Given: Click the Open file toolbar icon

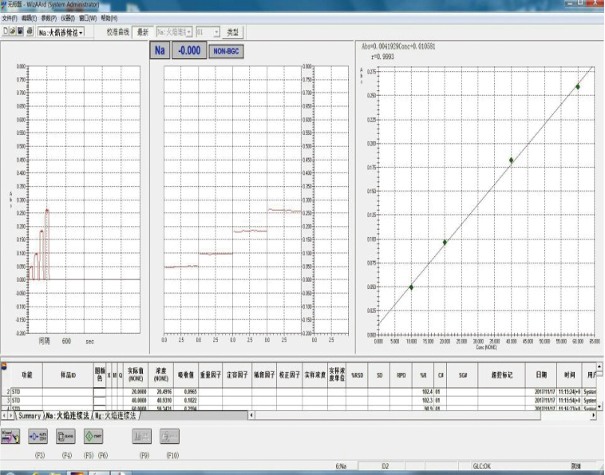Looking at the screenshot, I should pyautogui.click(x=13, y=32).
